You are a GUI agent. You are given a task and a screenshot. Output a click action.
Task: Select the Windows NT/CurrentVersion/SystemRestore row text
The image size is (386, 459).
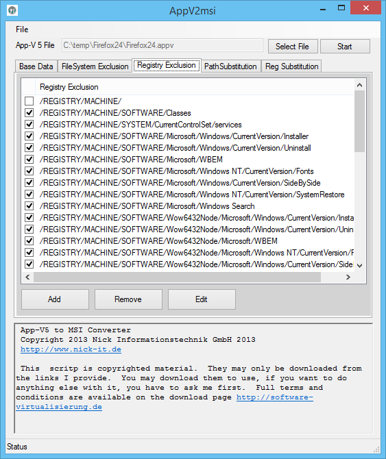tap(192, 195)
